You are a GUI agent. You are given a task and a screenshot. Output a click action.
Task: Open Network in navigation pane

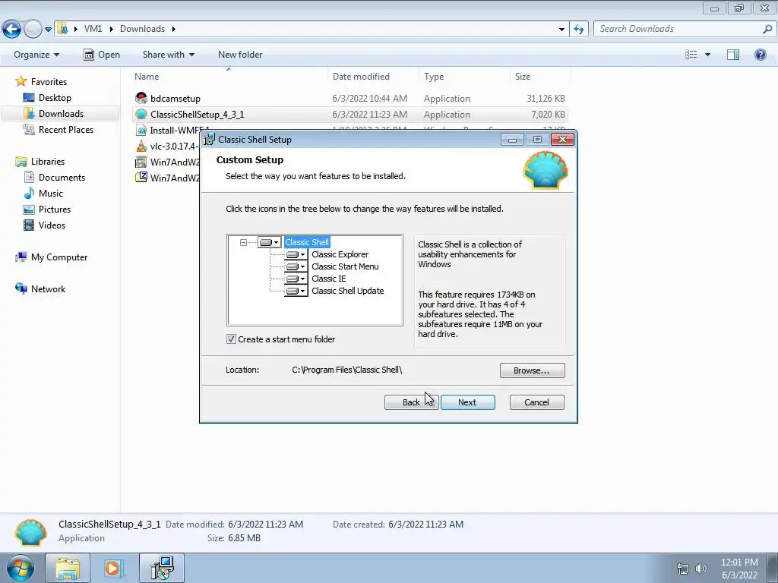48,289
